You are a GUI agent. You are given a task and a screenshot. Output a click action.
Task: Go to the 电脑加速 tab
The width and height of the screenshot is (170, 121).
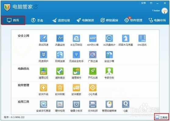point(85,20)
